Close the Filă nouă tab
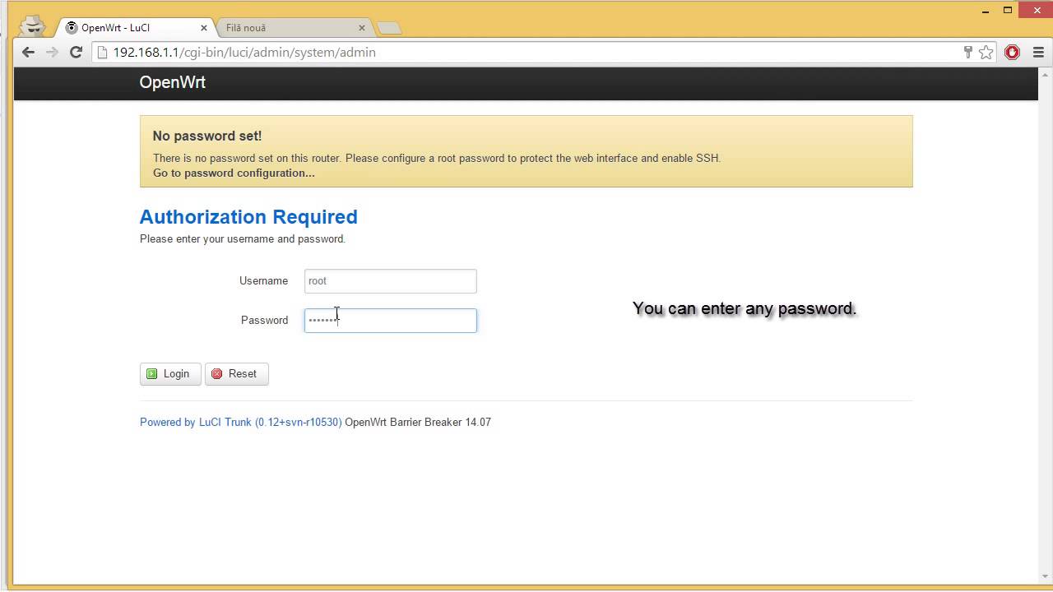This screenshot has width=1053, height=592. click(x=362, y=27)
